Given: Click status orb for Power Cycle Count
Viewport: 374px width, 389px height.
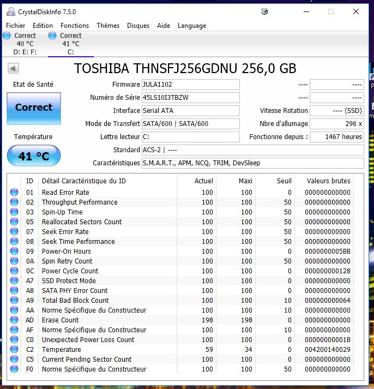Looking at the screenshot, I should click(x=14, y=271).
